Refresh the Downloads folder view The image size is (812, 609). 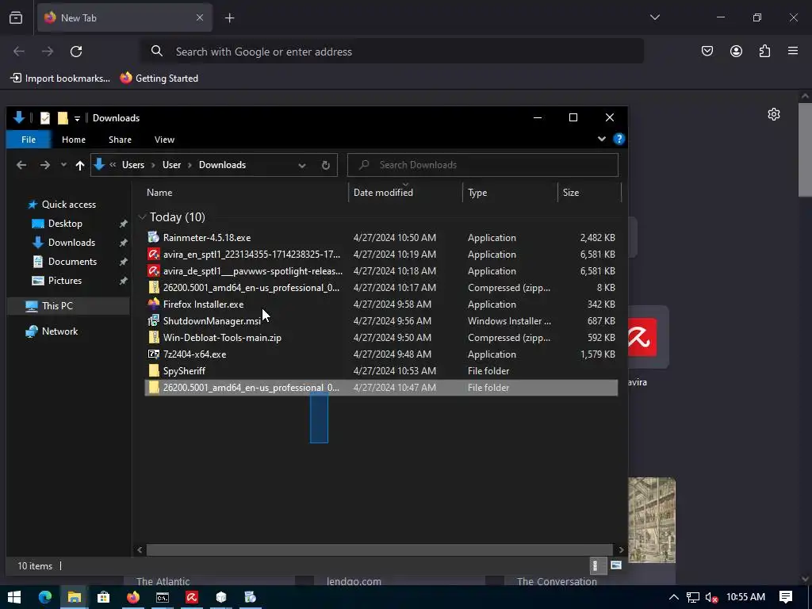(326, 165)
